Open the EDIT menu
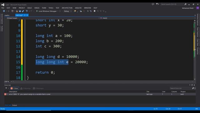 (x=8, y=8)
